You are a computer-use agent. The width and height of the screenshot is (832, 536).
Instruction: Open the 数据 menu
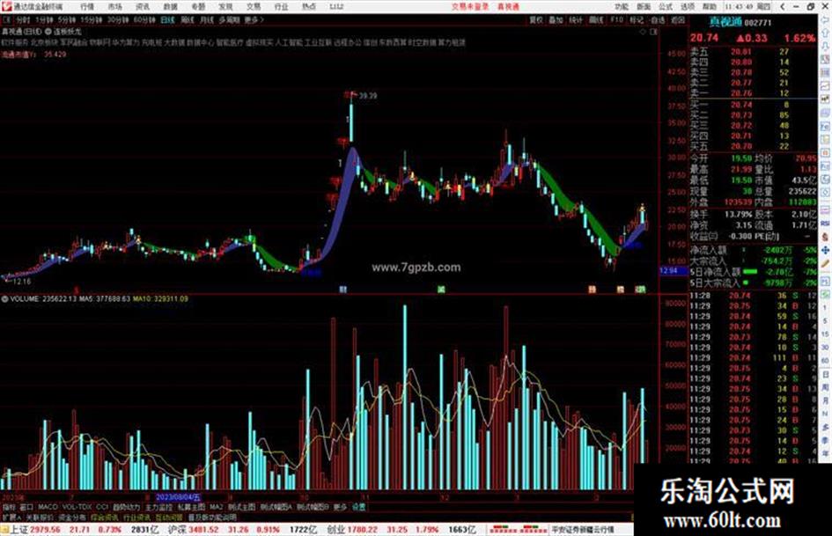coord(170,6)
